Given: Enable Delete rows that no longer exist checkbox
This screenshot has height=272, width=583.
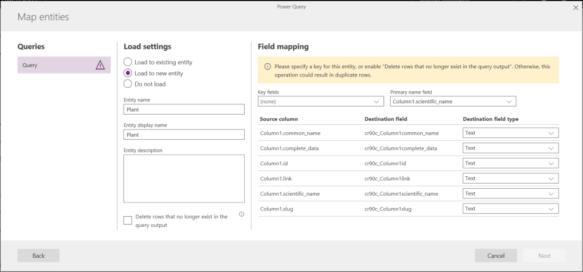Looking at the screenshot, I should pos(128,220).
